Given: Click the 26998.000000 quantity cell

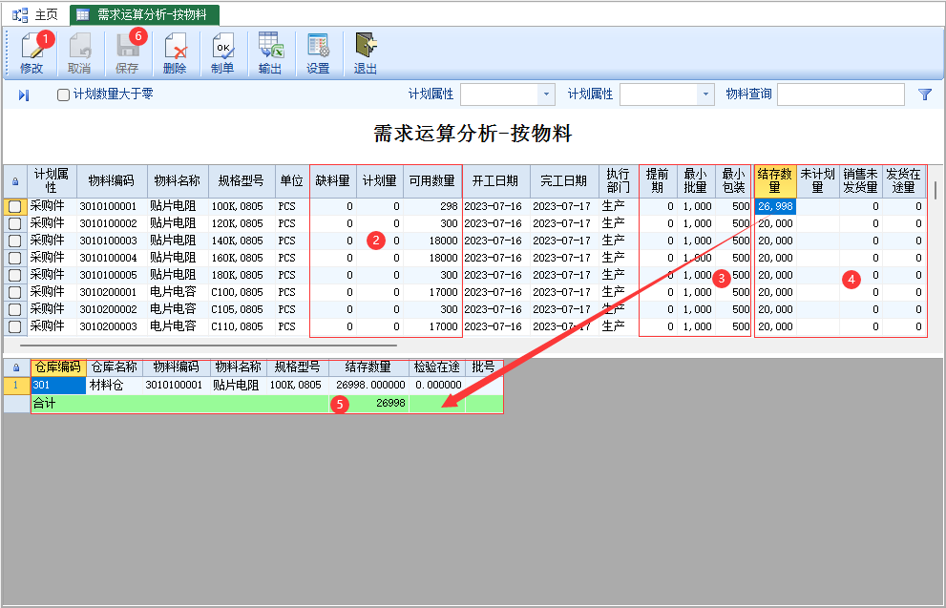Looking at the screenshot, I should pos(368,385).
